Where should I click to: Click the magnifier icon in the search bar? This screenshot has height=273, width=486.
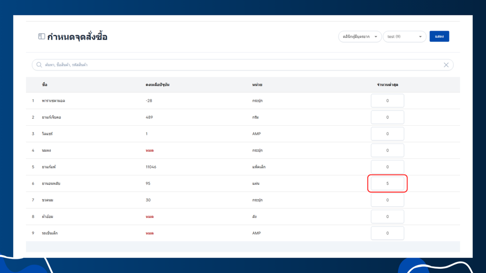pos(39,65)
